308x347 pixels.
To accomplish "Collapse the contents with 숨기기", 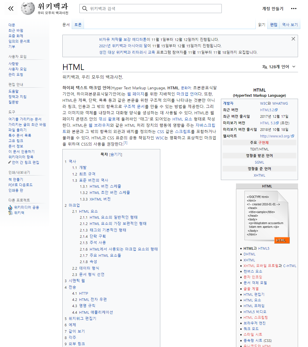I will tap(116, 154).
